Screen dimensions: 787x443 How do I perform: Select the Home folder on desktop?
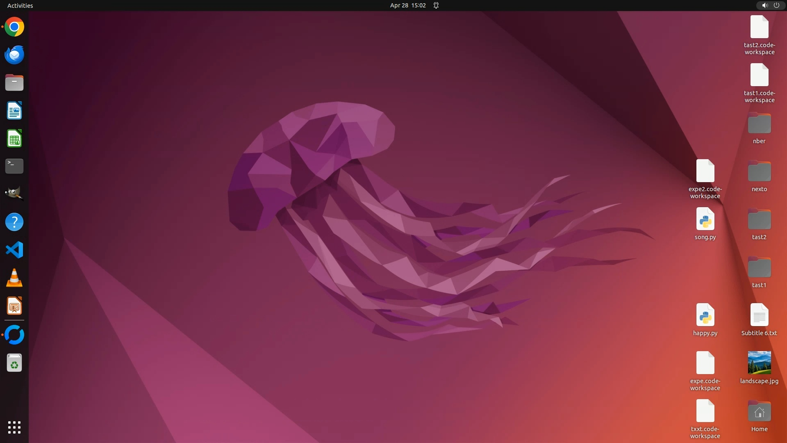click(759, 411)
